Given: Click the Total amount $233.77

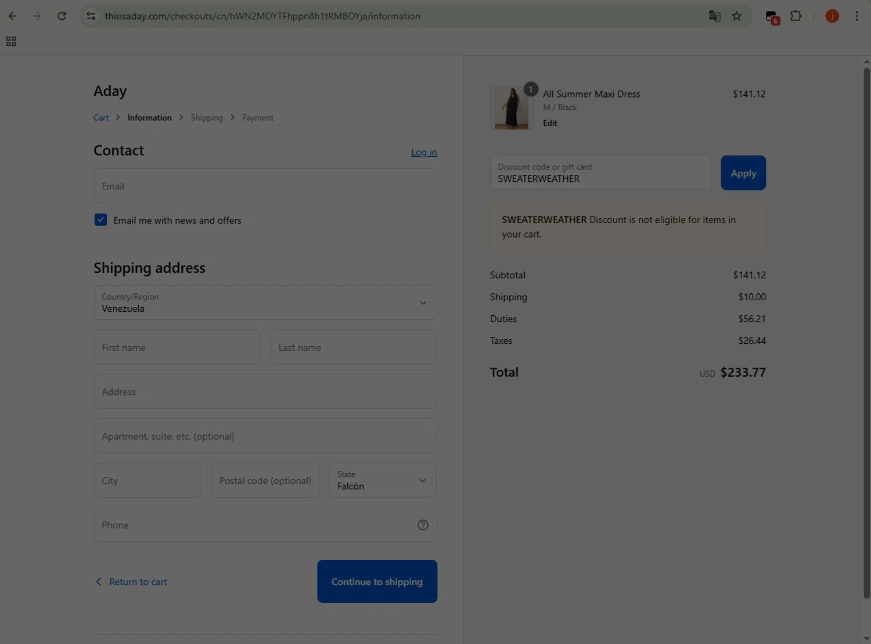Looking at the screenshot, I should pos(743,372).
